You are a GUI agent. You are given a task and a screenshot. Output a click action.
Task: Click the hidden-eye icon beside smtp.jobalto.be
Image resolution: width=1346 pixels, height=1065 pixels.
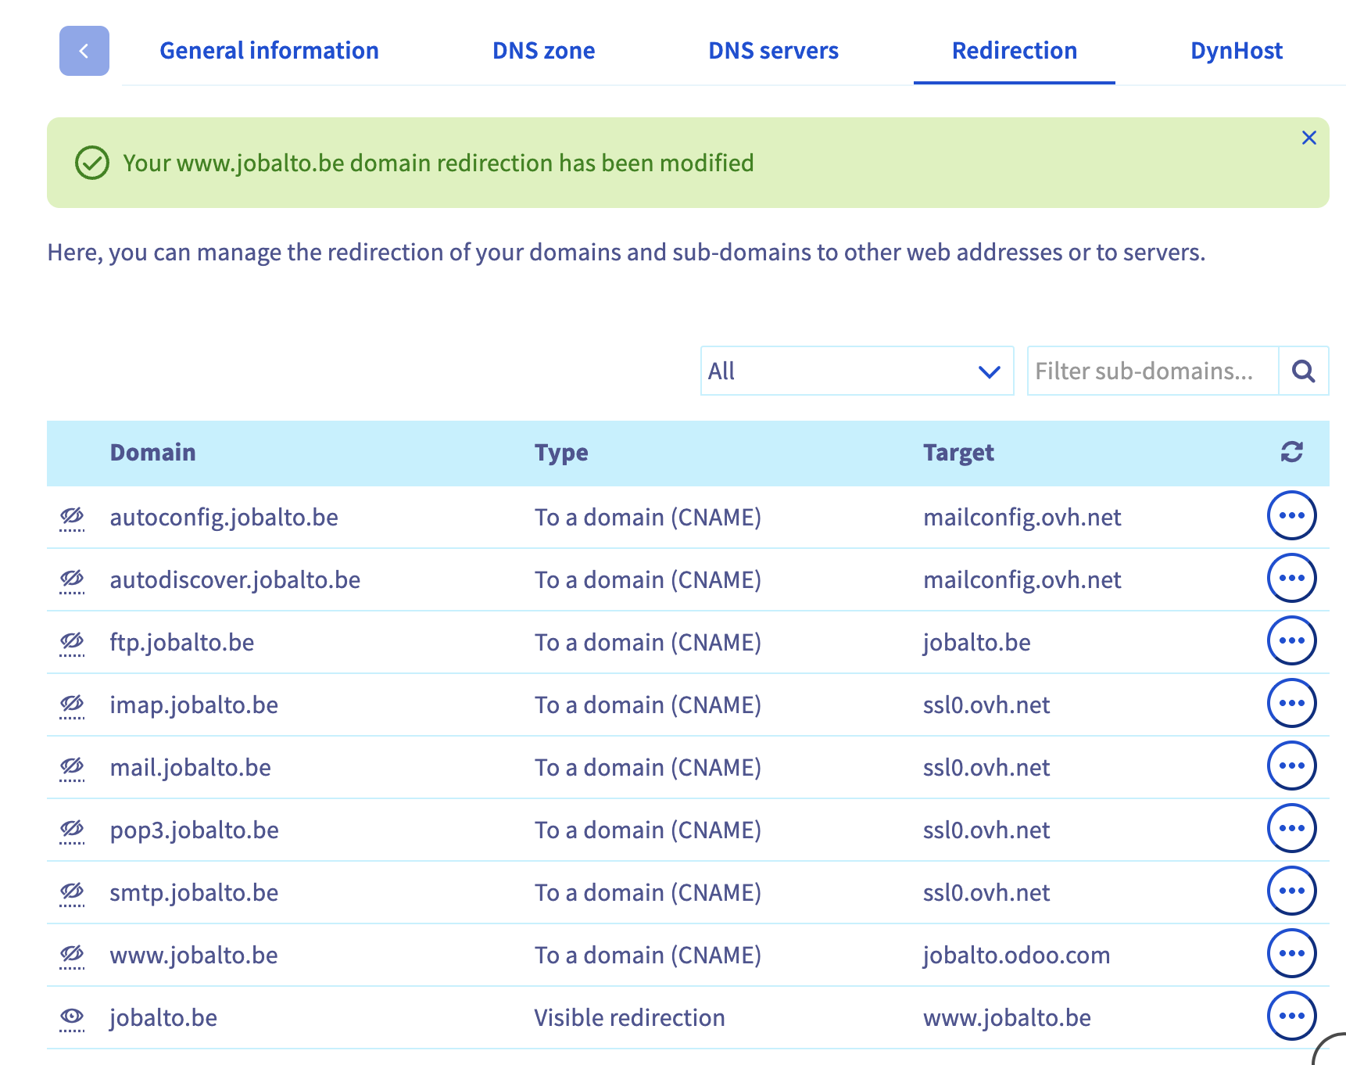[x=72, y=892]
